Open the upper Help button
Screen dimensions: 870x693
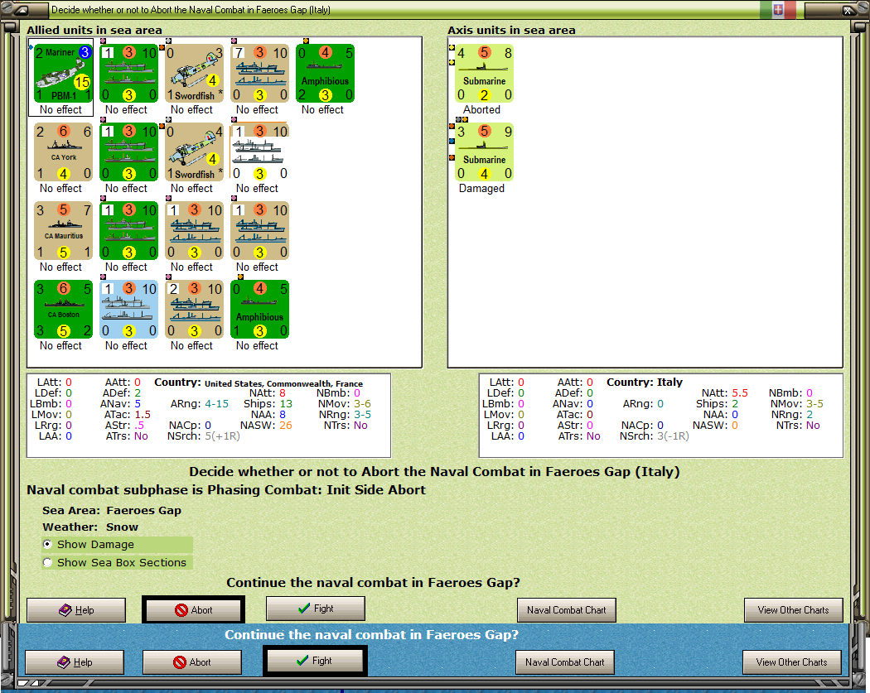click(x=76, y=610)
